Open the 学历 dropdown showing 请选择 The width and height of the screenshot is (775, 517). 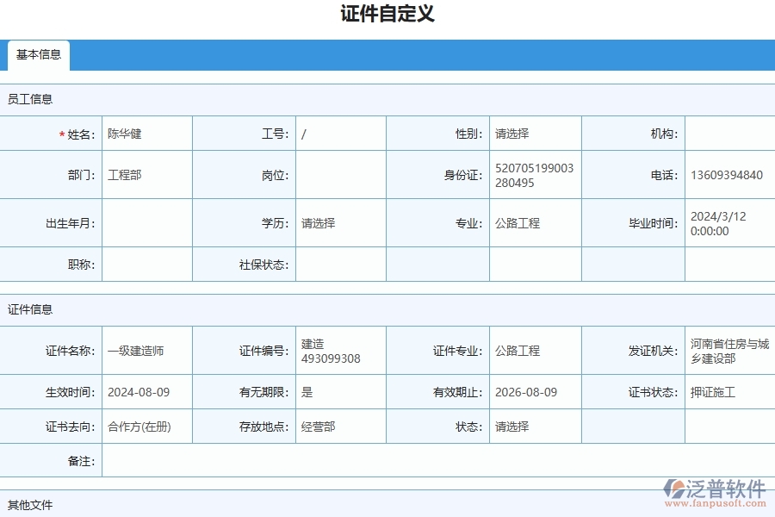coord(340,222)
